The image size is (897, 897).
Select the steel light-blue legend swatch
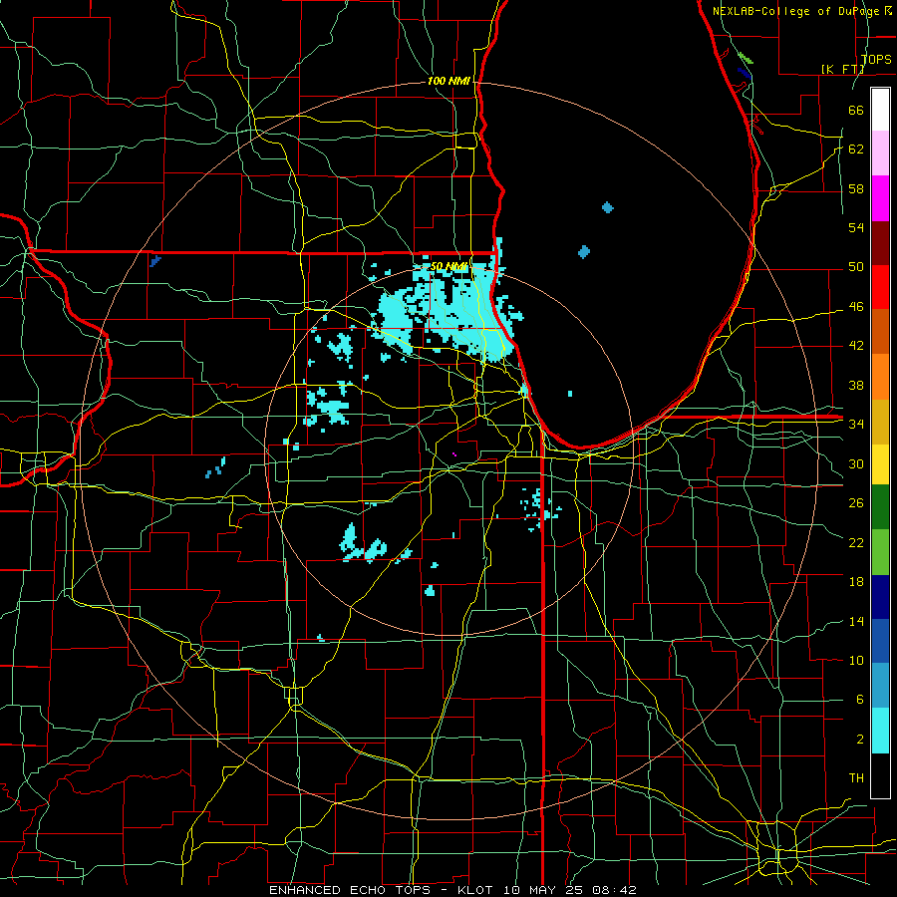pos(880,686)
